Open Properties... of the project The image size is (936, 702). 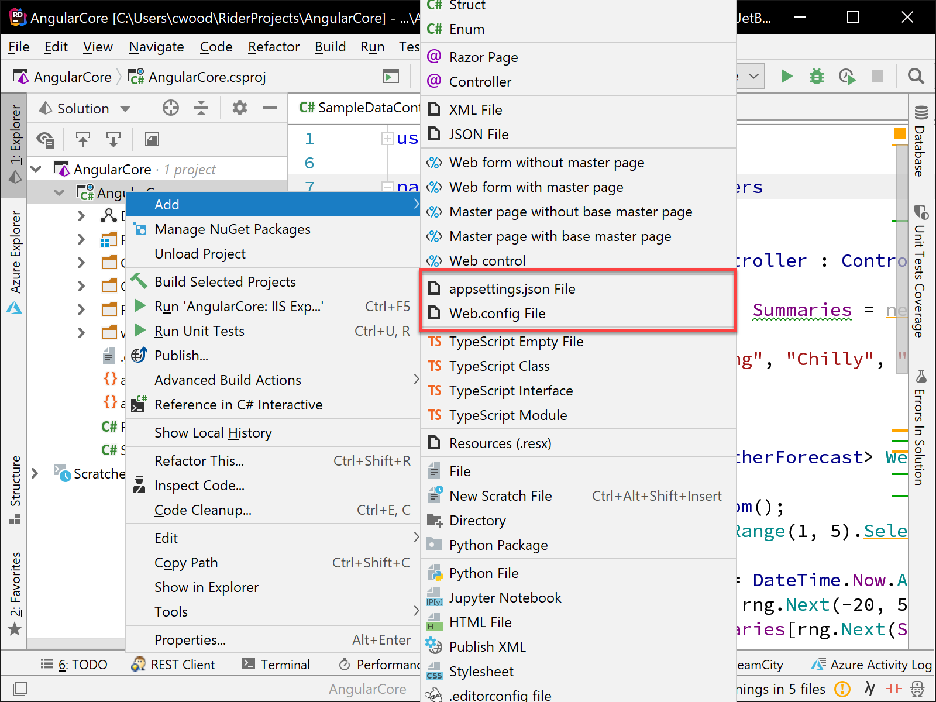coord(273,639)
